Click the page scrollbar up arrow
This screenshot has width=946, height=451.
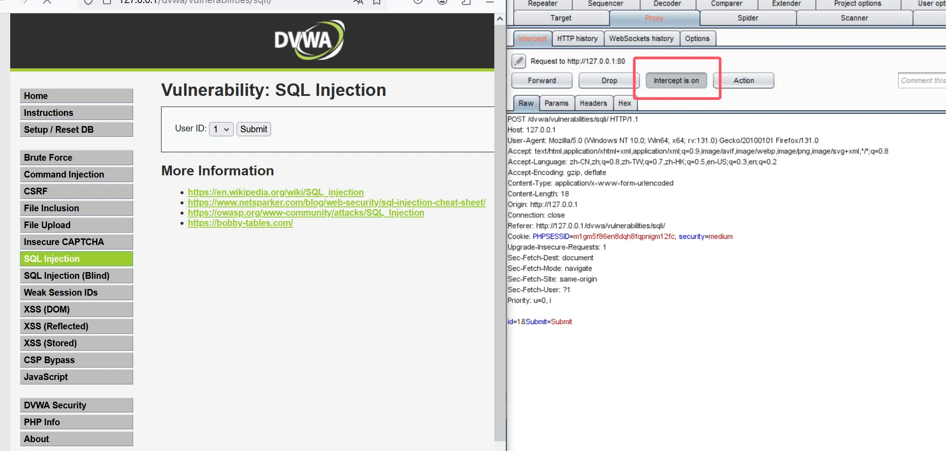(x=500, y=19)
